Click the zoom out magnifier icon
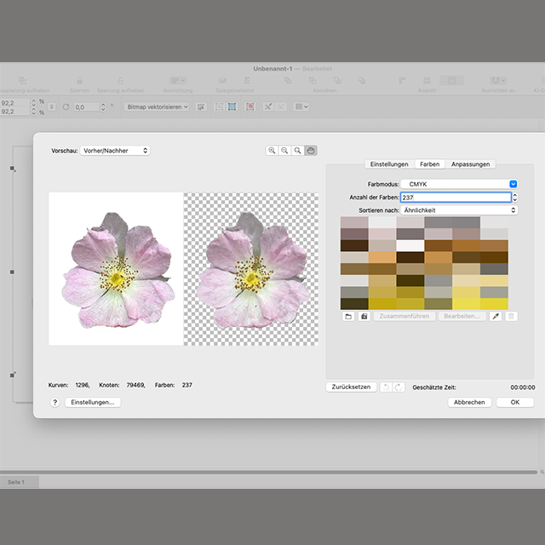Image resolution: width=545 pixels, height=545 pixels. click(x=284, y=150)
